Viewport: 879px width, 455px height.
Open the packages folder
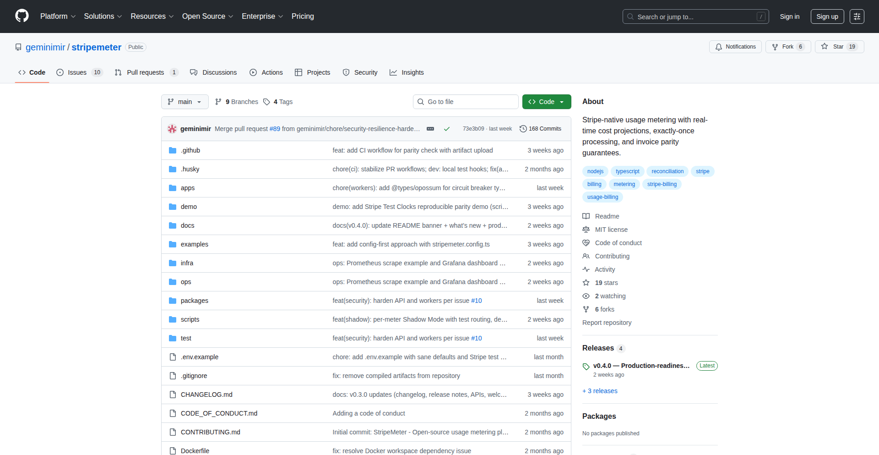tap(194, 301)
